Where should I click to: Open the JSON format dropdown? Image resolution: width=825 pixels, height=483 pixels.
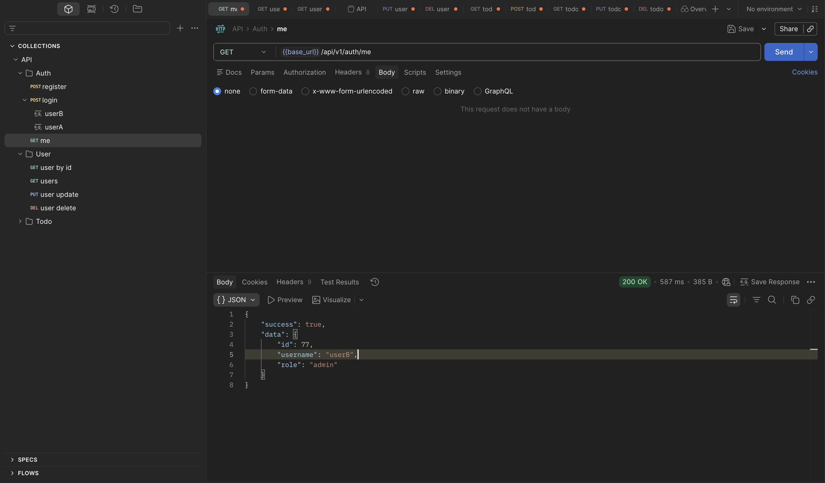[236, 300]
